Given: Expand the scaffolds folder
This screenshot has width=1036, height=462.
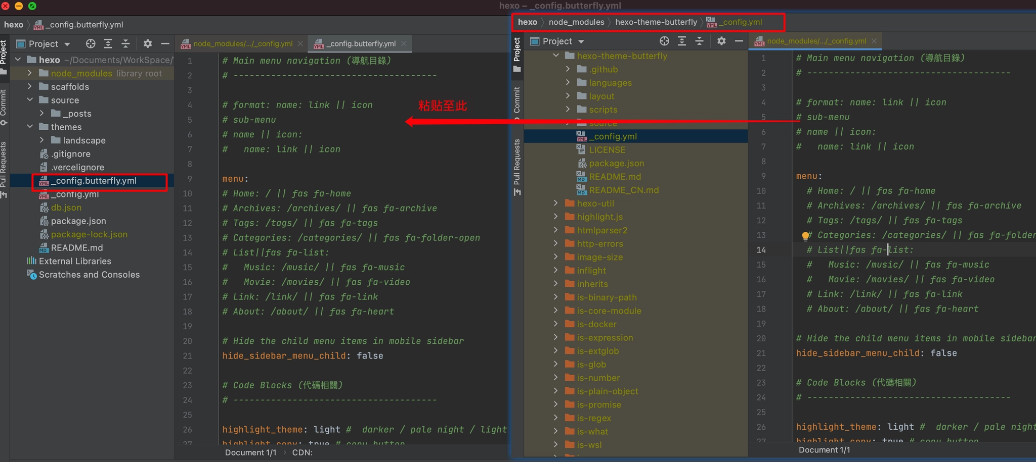Looking at the screenshot, I should pyautogui.click(x=30, y=87).
